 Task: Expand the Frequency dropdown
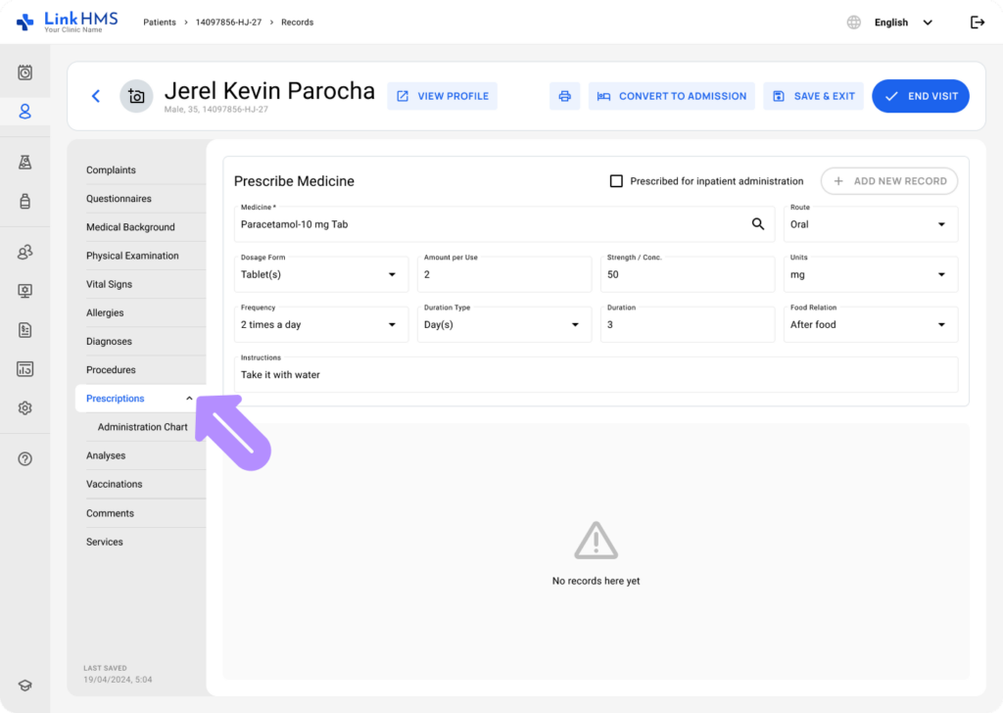(320, 324)
